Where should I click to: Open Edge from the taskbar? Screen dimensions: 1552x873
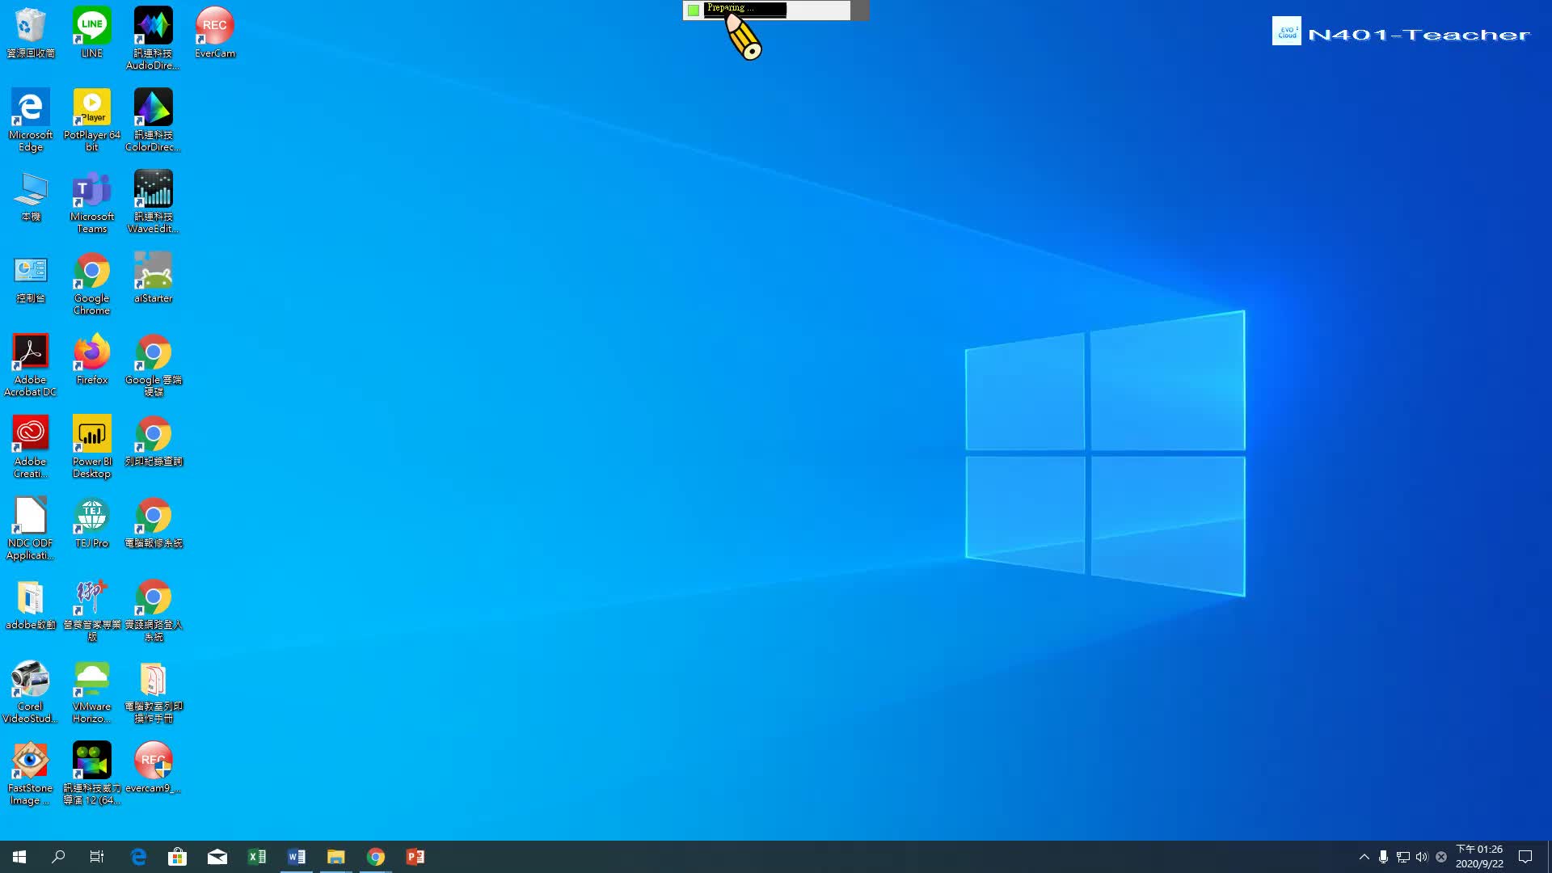pyautogui.click(x=138, y=857)
